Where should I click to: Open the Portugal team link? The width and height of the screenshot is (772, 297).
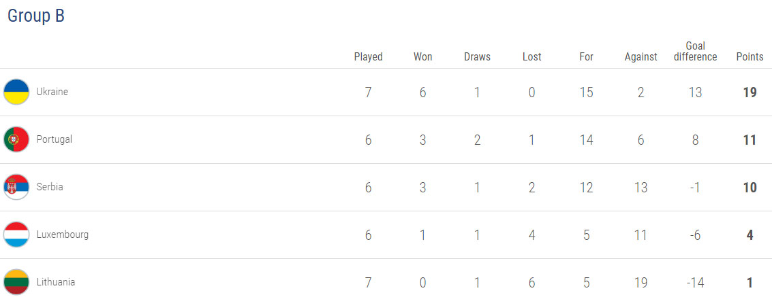(55, 139)
